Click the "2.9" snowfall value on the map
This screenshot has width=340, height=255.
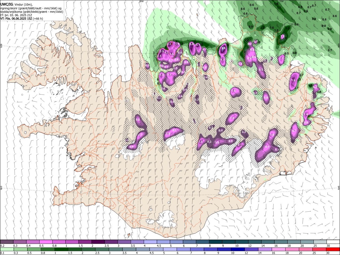pos(162,51)
